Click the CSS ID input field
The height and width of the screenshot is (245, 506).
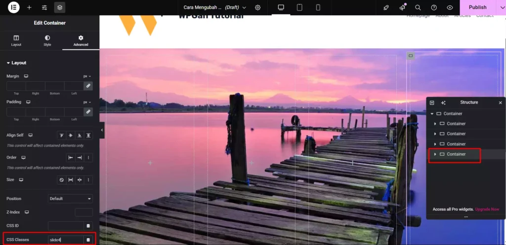click(x=66, y=226)
